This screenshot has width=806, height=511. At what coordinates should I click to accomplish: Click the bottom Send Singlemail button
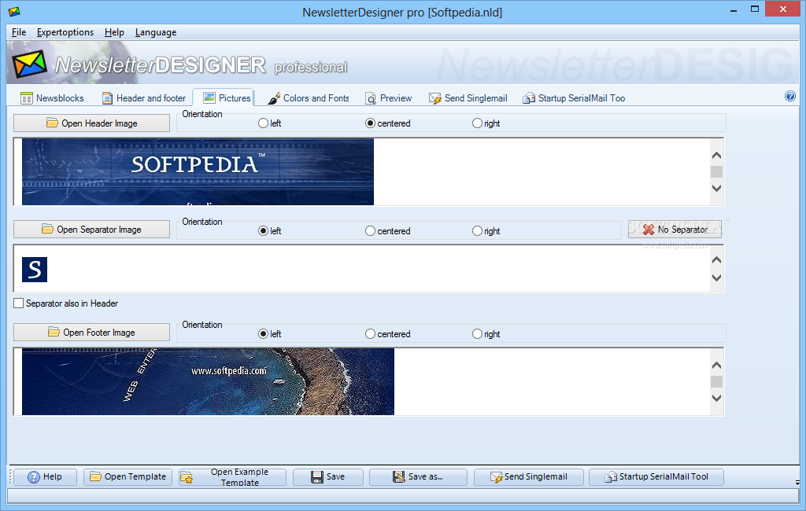[528, 476]
